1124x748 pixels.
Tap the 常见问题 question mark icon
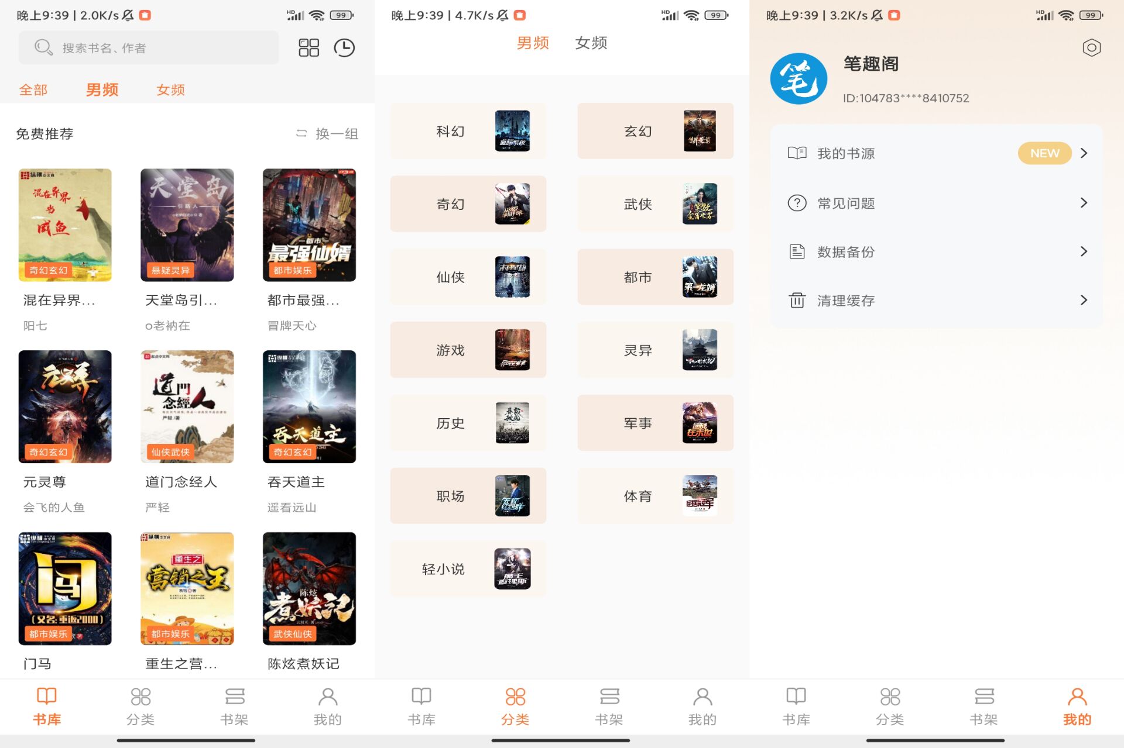796,203
